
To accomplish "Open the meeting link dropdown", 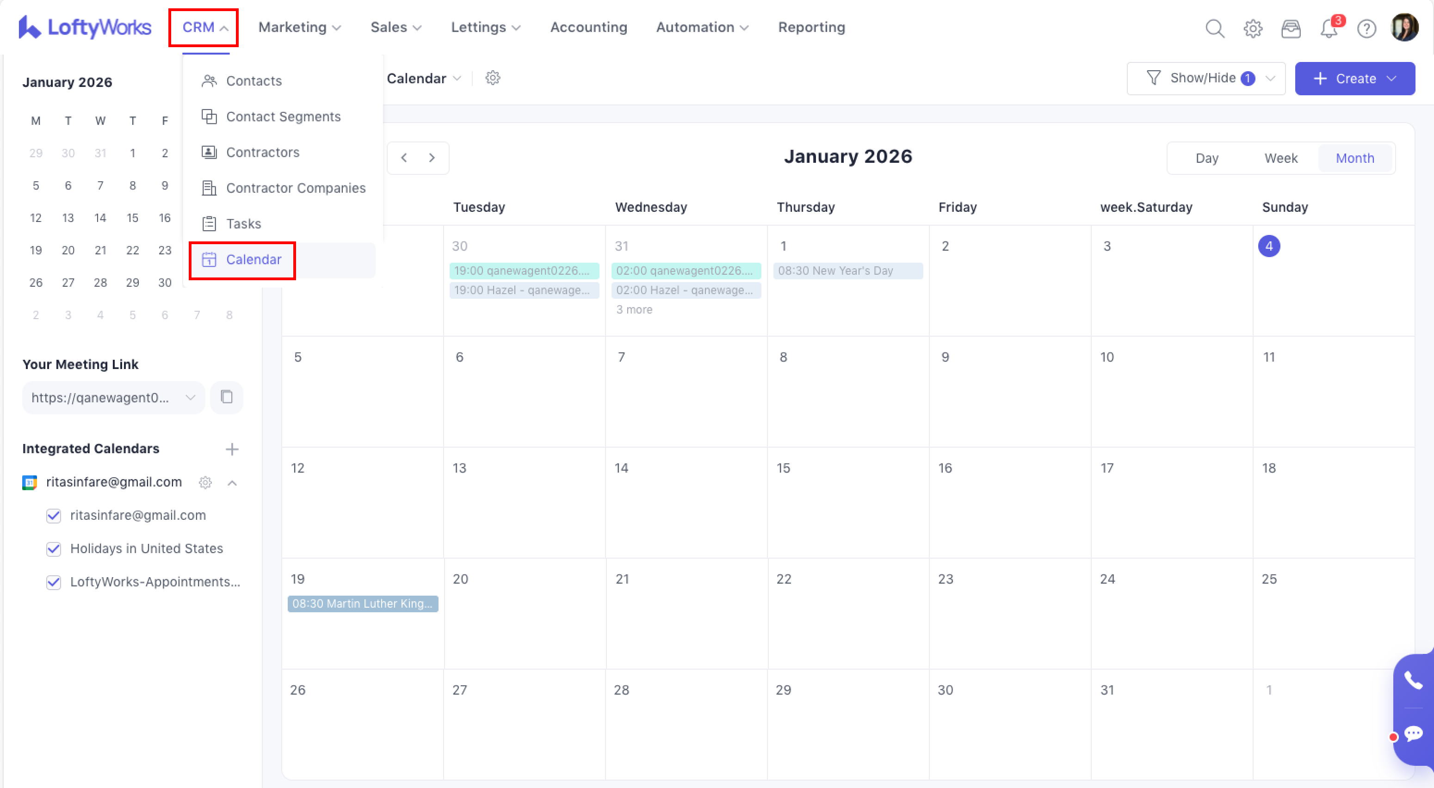I will (190, 397).
